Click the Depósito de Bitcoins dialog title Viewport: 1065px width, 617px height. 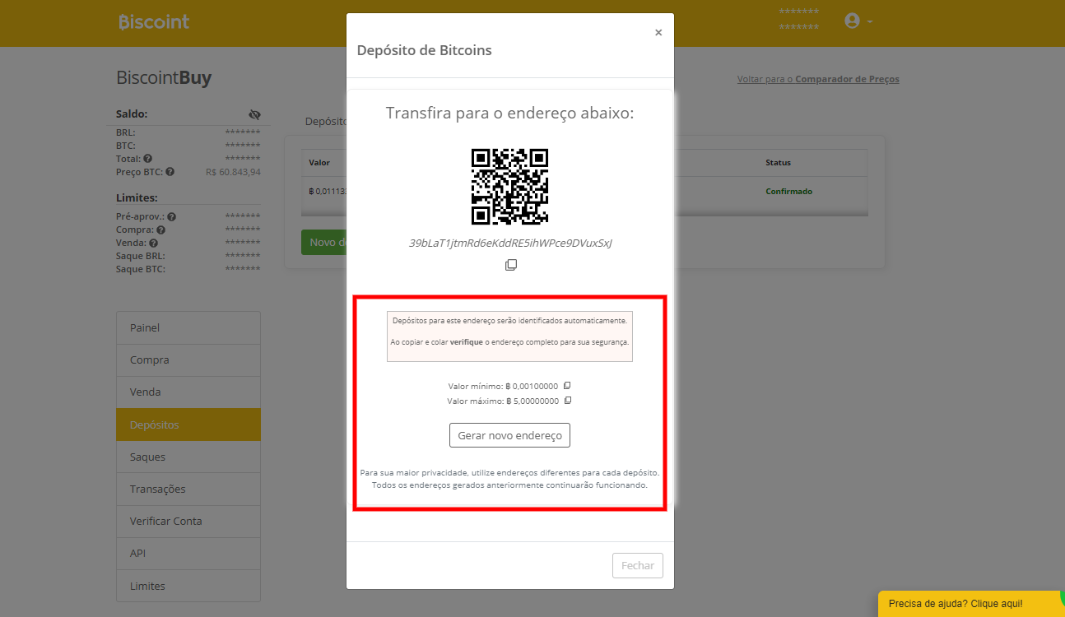pos(424,50)
